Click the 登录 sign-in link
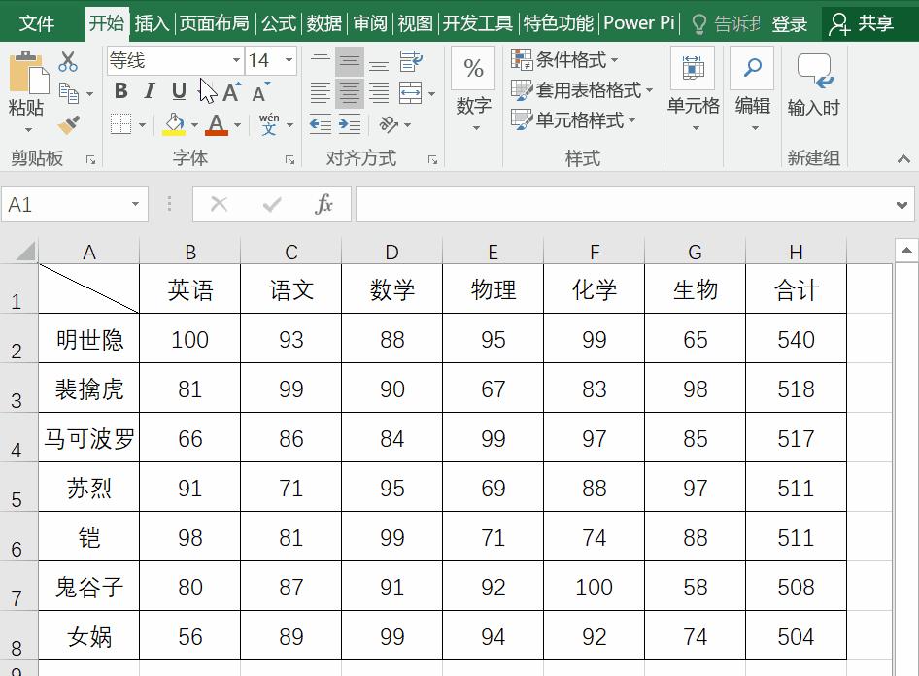The image size is (919, 676). pos(792,23)
